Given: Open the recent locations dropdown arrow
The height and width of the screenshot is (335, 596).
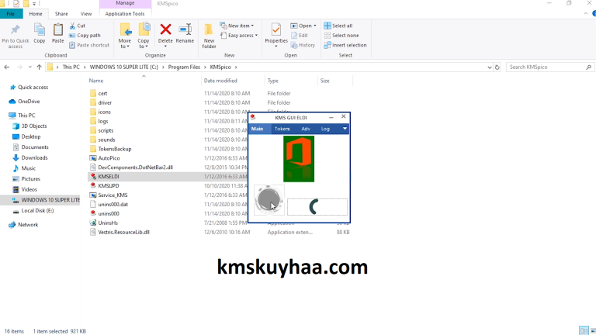Looking at the screenshot, I should point(29,67).
